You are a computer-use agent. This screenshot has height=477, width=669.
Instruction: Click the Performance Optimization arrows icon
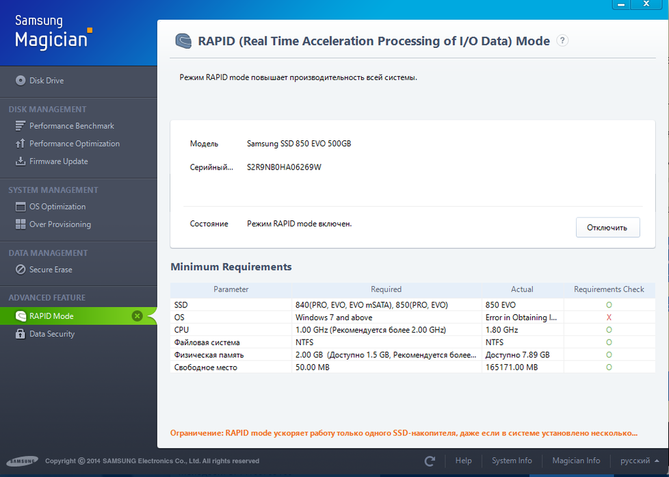tap(21, 144)
